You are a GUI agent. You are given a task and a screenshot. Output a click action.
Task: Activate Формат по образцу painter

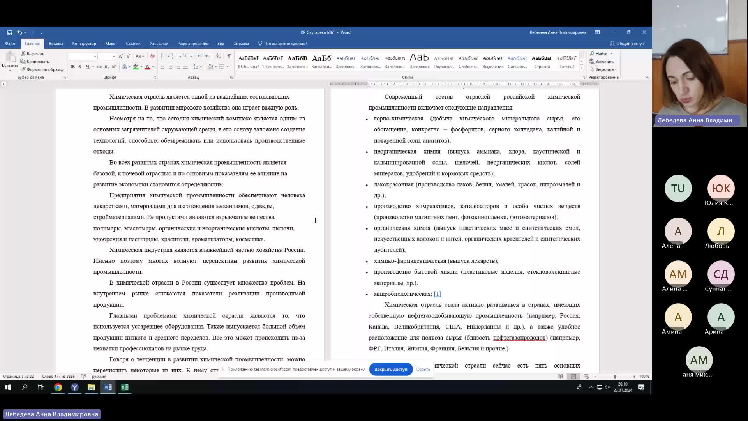coord(42,69)
